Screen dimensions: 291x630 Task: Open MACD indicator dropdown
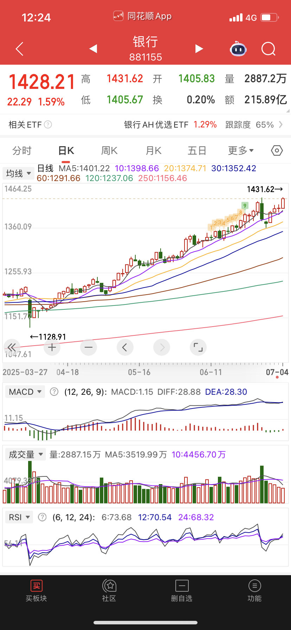(25, 392)
